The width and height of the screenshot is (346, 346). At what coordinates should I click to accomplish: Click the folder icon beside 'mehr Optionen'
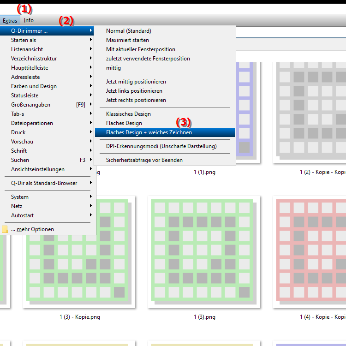pyautogui.click(x=5, y=229)
